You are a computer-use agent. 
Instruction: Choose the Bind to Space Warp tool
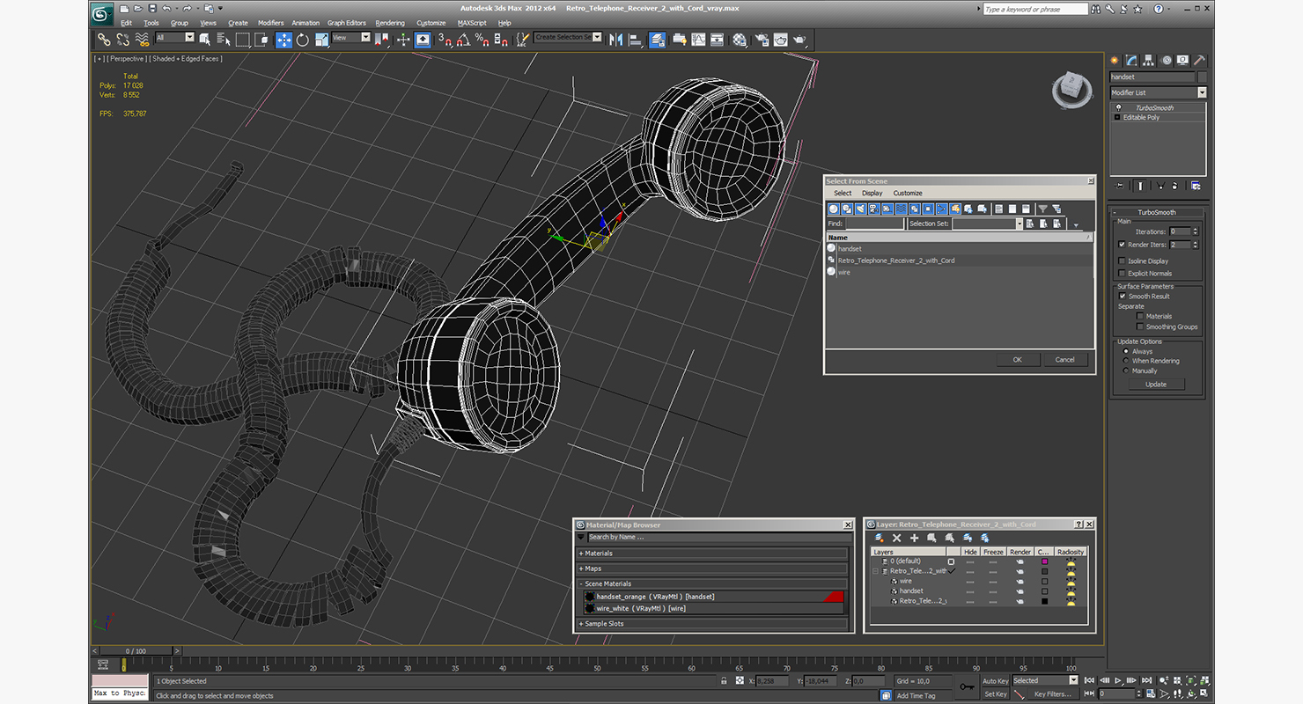pyautogui.click(x=142, y=40)
